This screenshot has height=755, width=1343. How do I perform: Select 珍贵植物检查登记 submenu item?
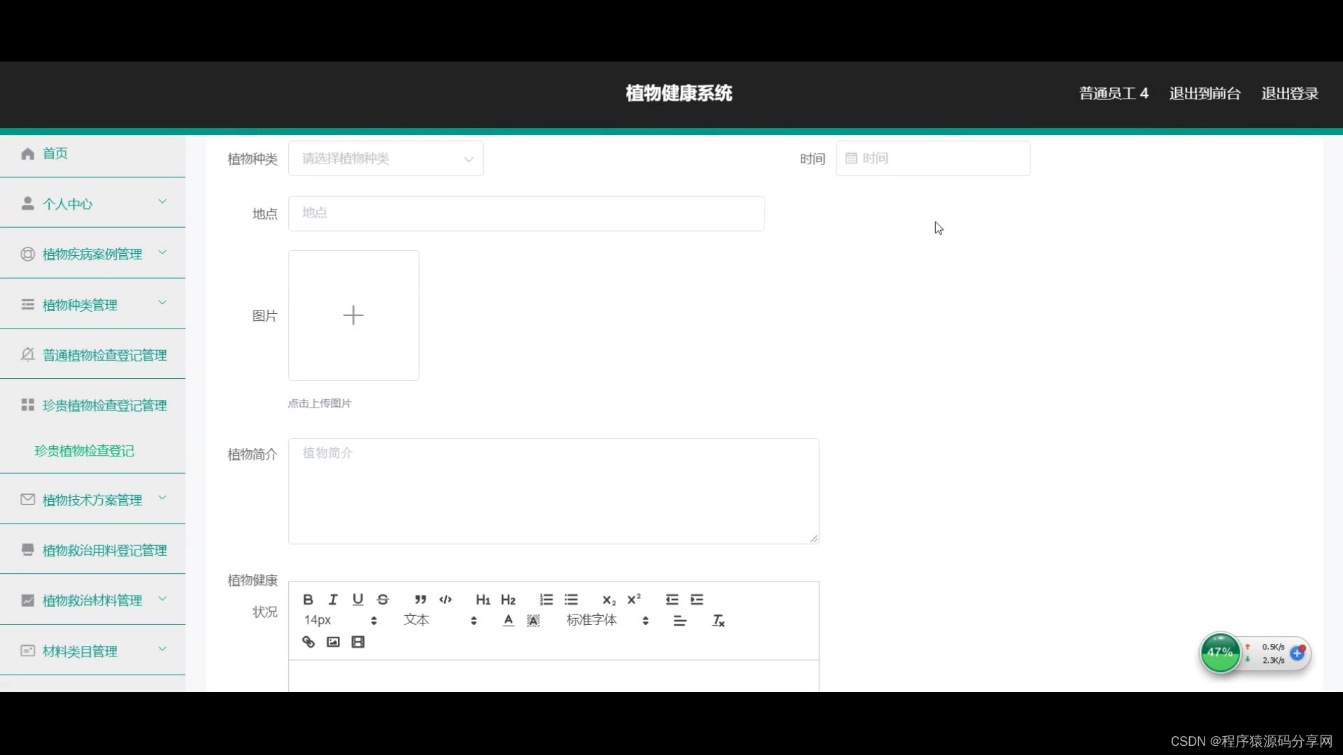point(84,451)
